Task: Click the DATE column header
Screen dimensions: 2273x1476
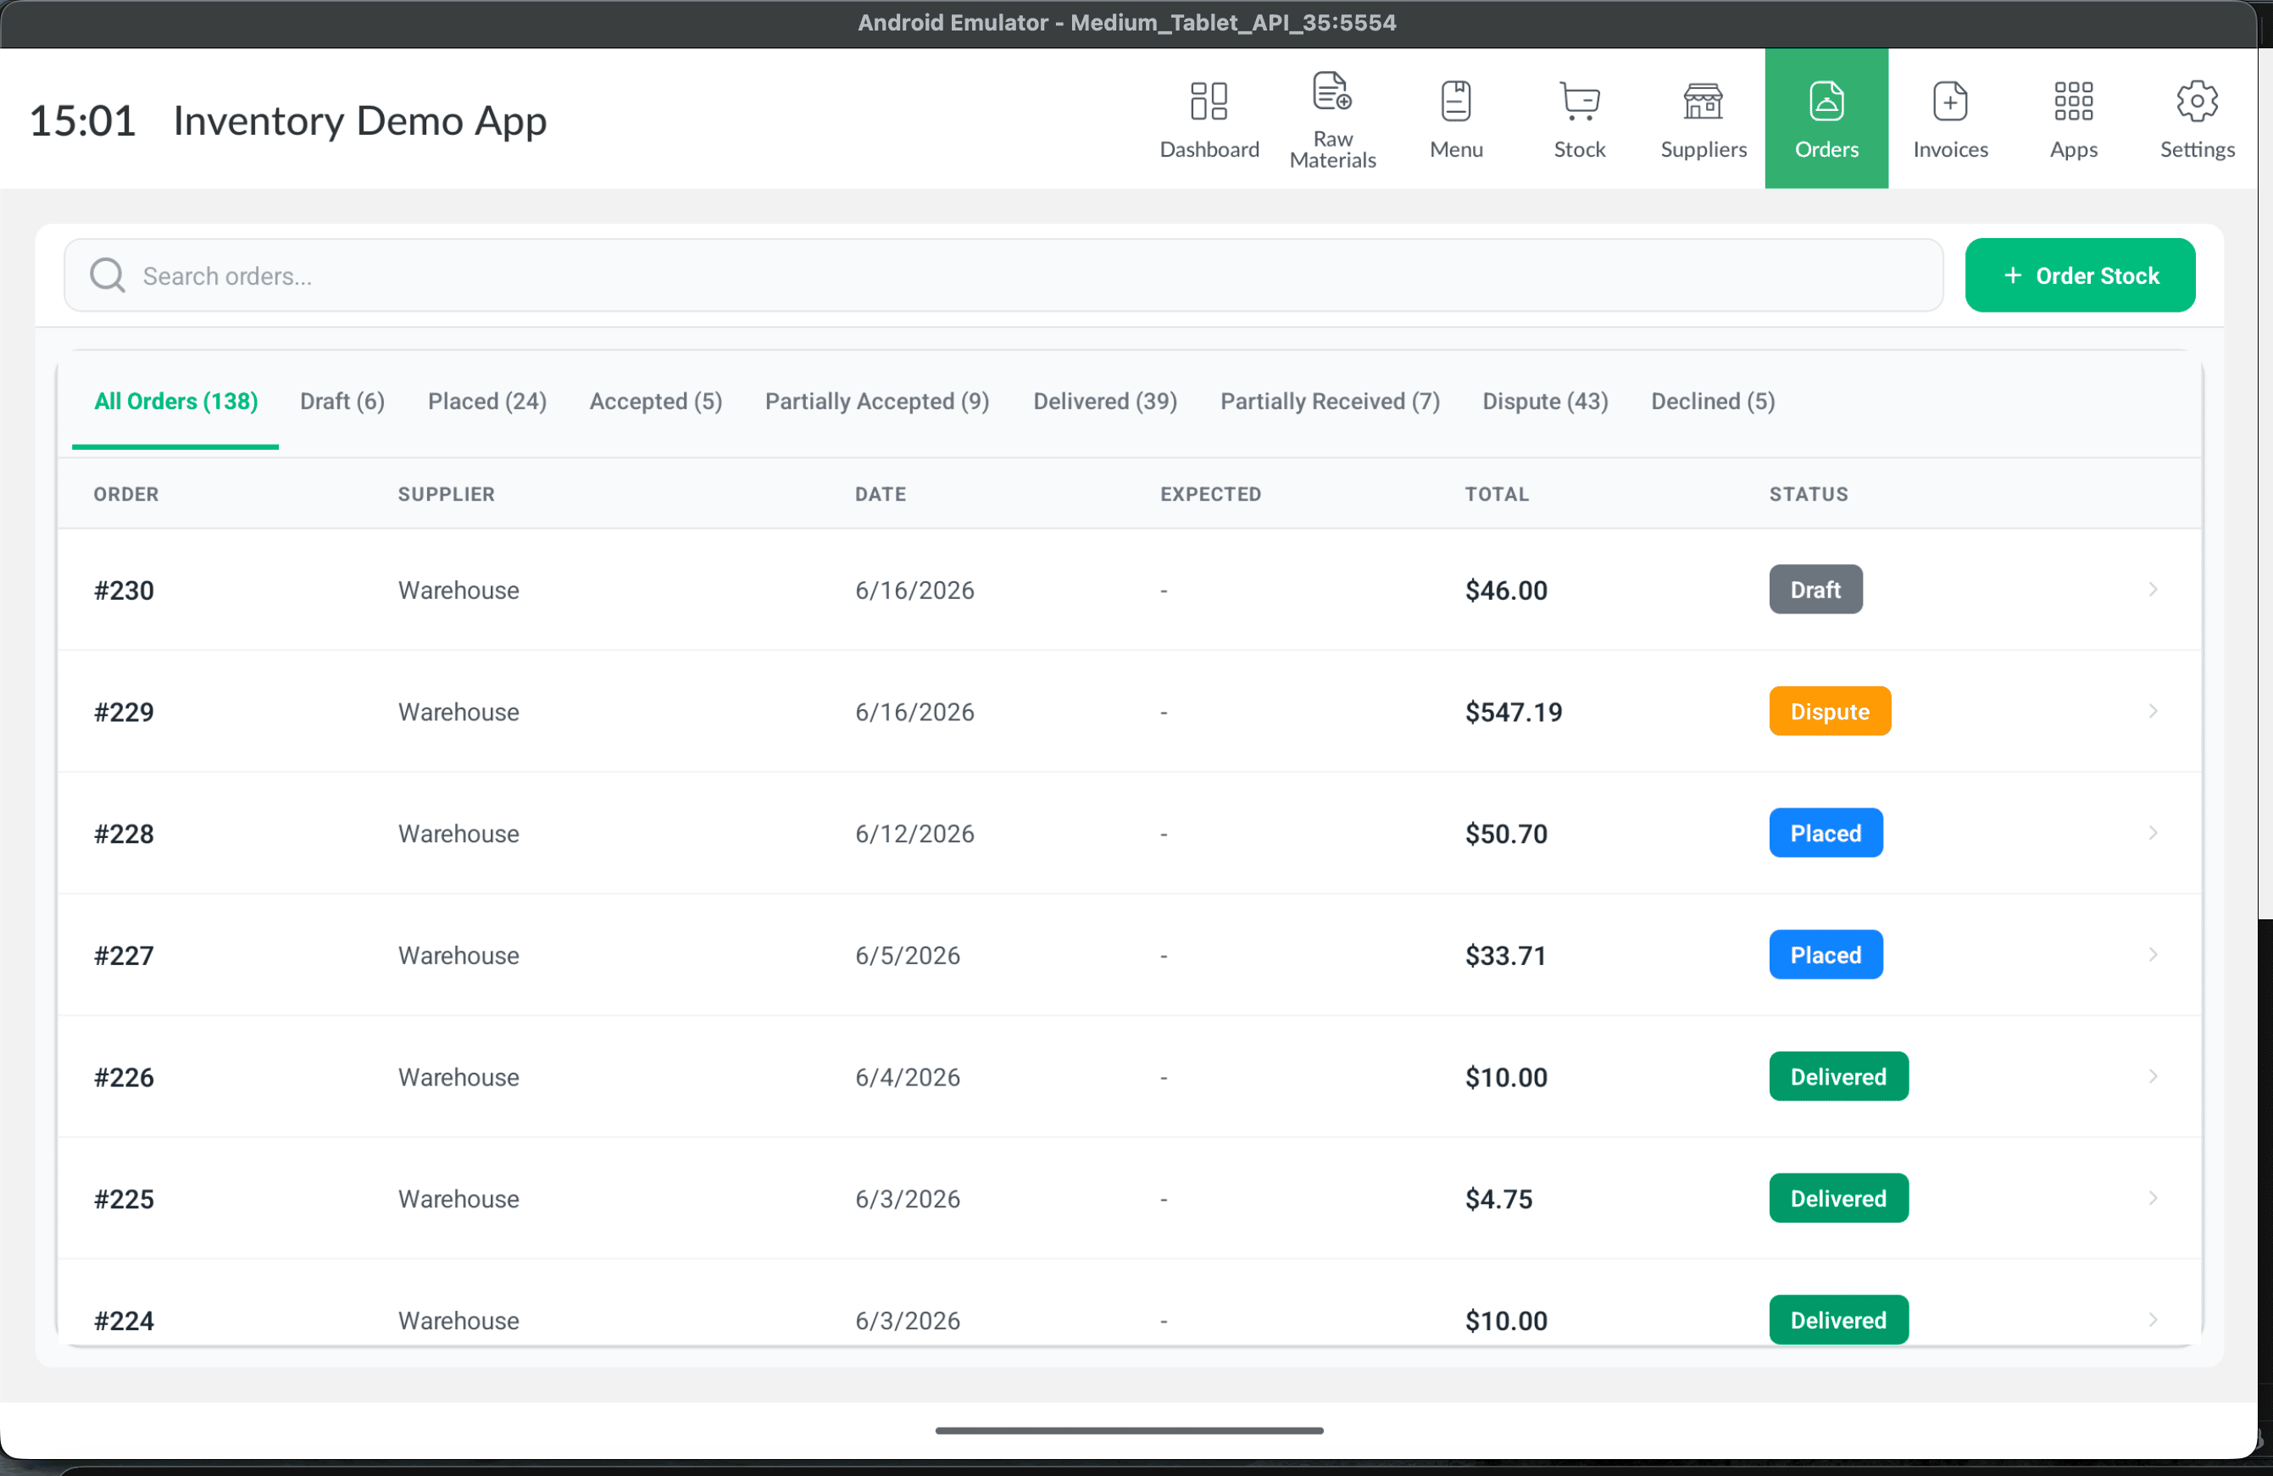Action: (880, 494)
